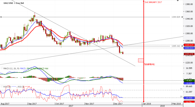Click the blue 29.908 RSI value tag
Image resolution: width=195 pixels, height=107 pixels.
[x=189, y=98]
